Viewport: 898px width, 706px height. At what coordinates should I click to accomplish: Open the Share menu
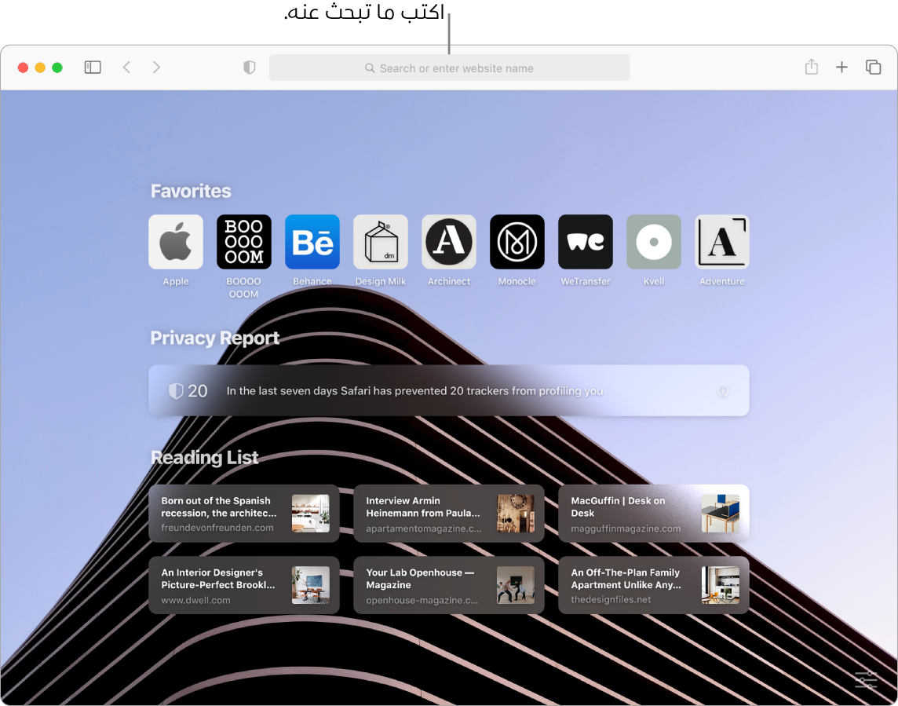coord(811,67)
